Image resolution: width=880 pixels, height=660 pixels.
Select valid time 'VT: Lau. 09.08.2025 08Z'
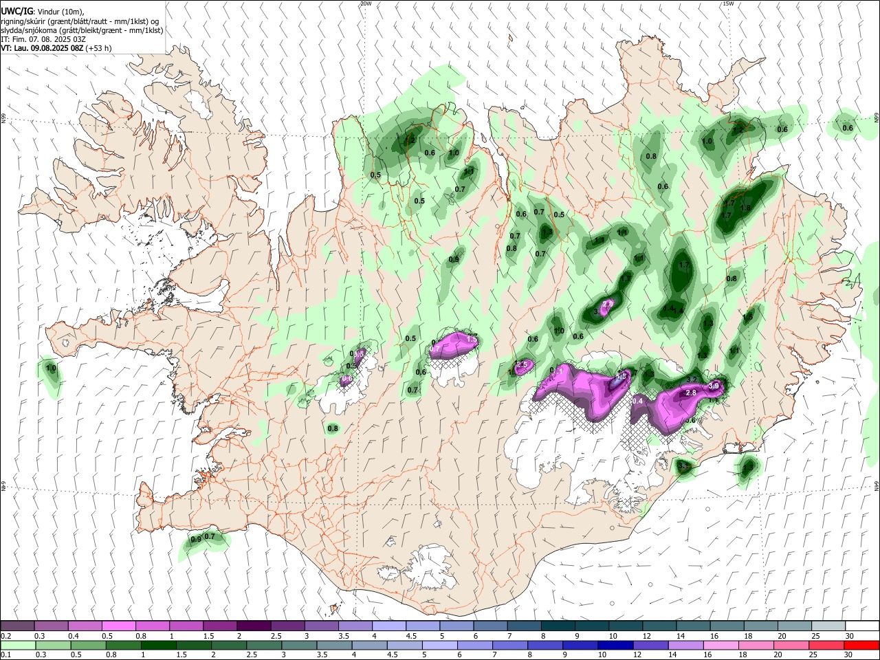tap(42, 48)
